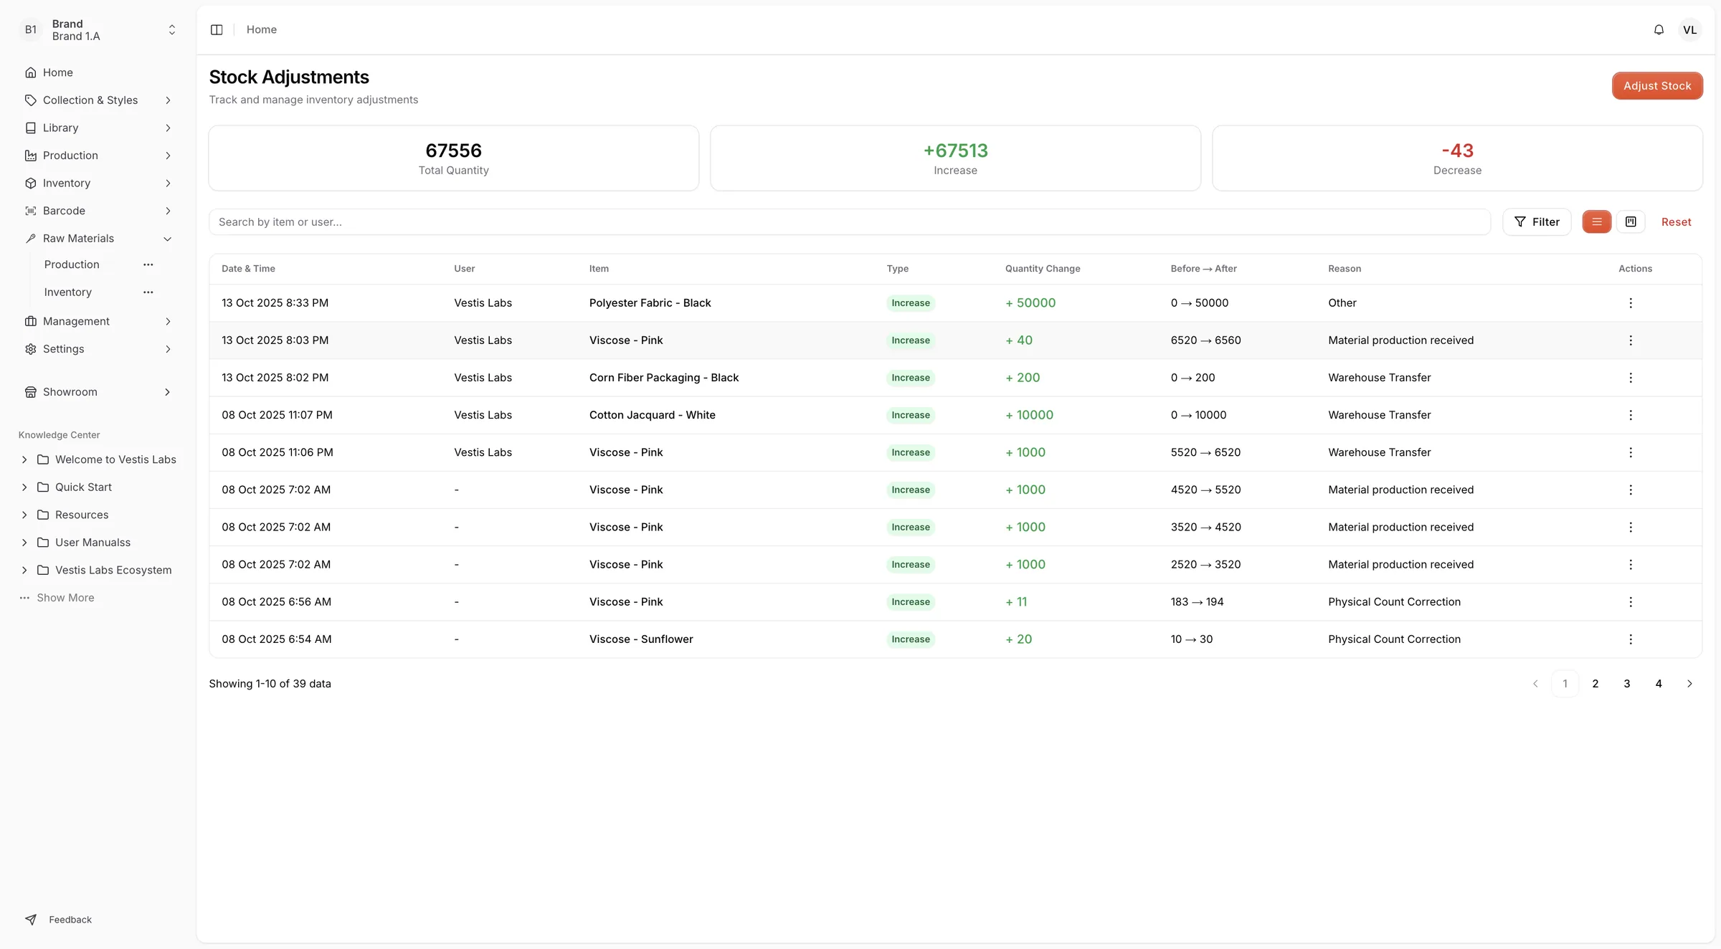1721x949 pixels.
Task: Expand the Production sidebar section
Action: tap(98, 156)
